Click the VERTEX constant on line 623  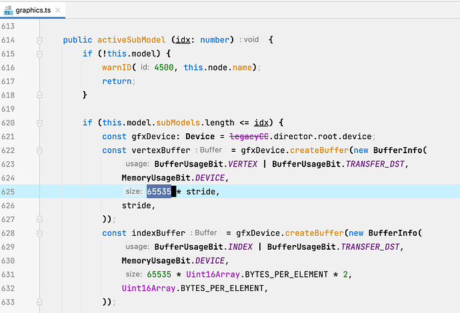coord(243,164)
